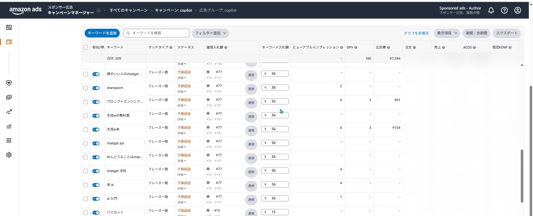Apply suggested bid for sharepoint row
Screen dimensions: 533x216
(251, 89)
